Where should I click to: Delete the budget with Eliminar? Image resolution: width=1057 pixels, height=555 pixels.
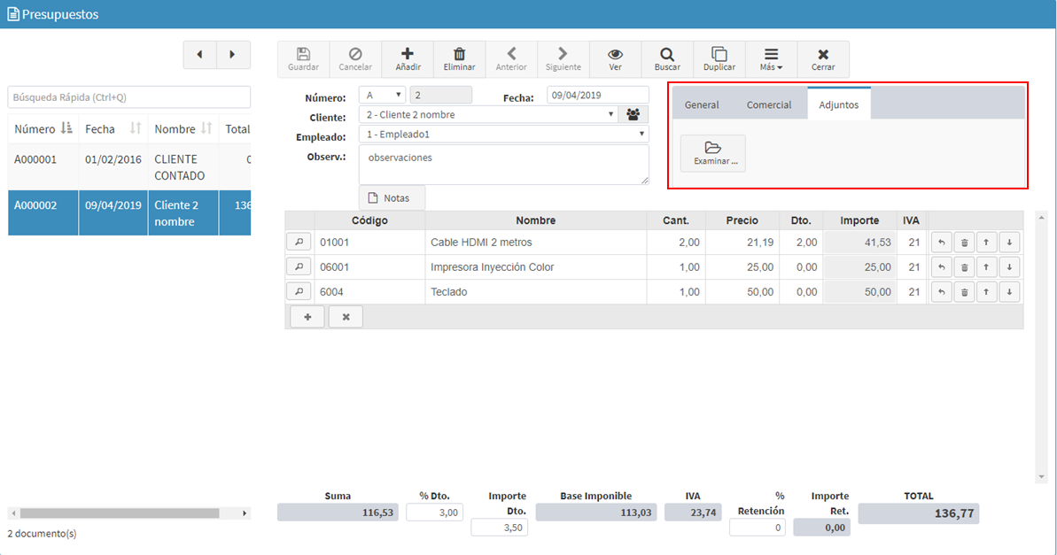tap(459, 59)
